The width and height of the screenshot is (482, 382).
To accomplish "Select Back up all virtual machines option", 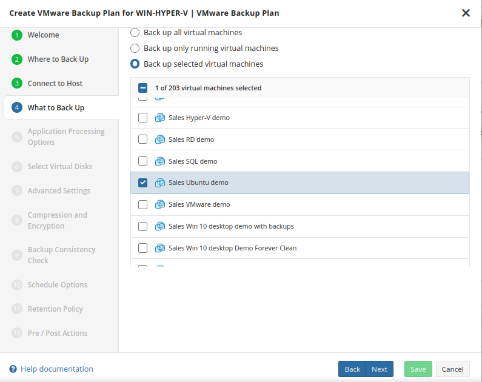I will click(135, 32).
